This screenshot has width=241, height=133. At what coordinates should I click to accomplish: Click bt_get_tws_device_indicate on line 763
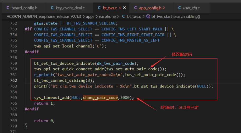pyautogui.click(x=164, y=86)
